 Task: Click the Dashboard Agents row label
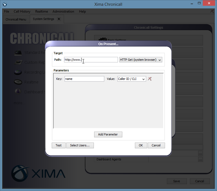click(x=109, y=159)
